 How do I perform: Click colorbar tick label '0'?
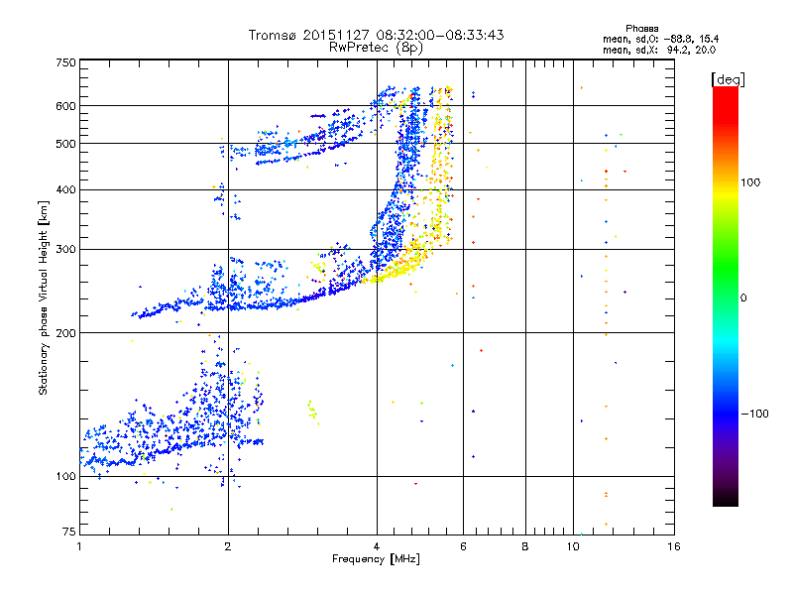coord(743,297)
